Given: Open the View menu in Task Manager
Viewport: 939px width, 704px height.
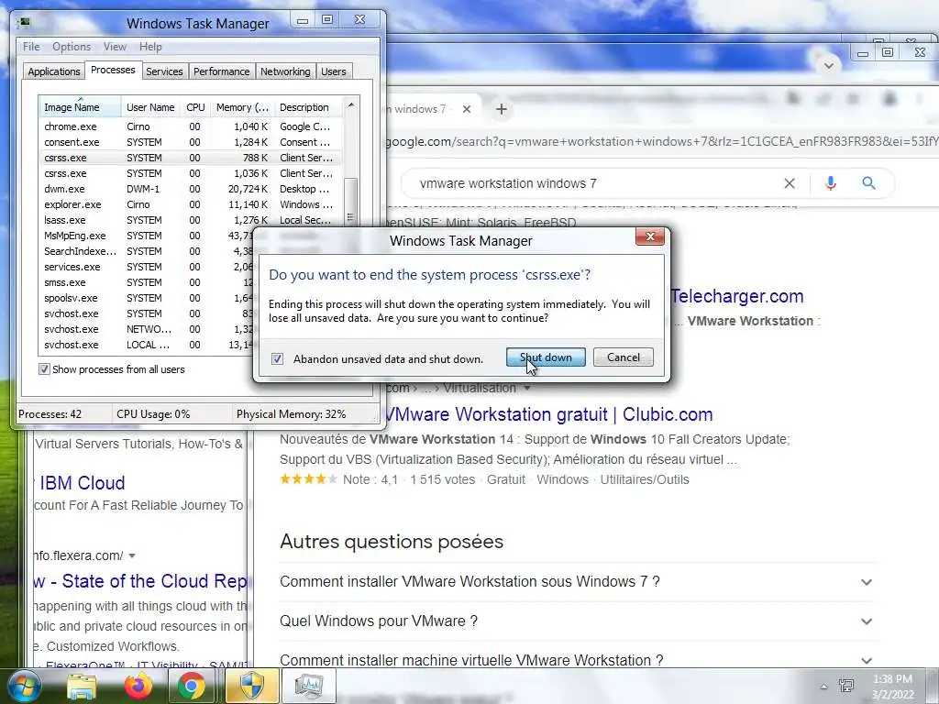Looking at the screenshot, I should (115, 47).
